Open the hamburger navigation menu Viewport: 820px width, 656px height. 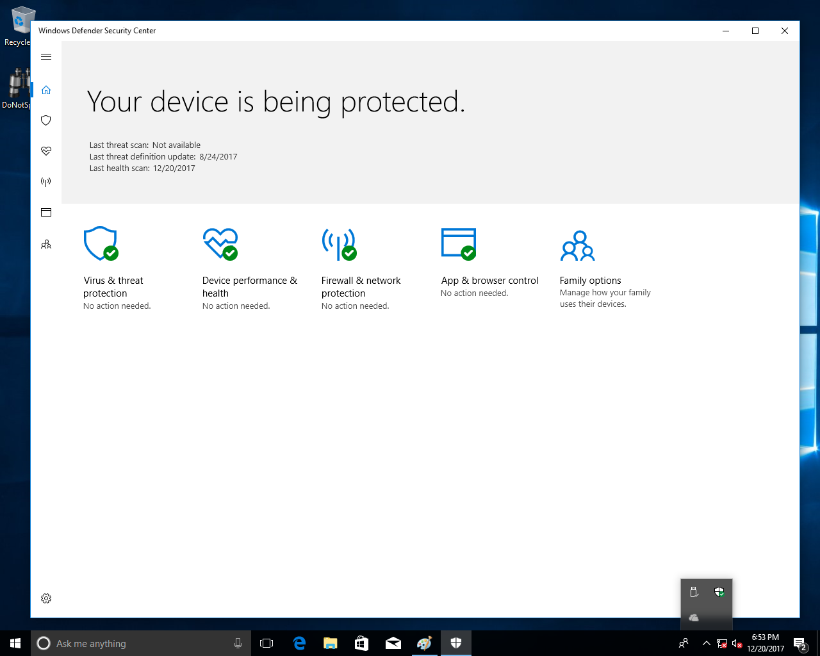(46, 57)
